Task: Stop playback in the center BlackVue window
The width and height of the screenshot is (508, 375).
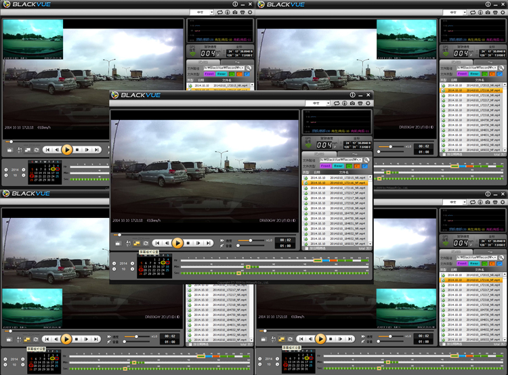Action: click(188, 242)
